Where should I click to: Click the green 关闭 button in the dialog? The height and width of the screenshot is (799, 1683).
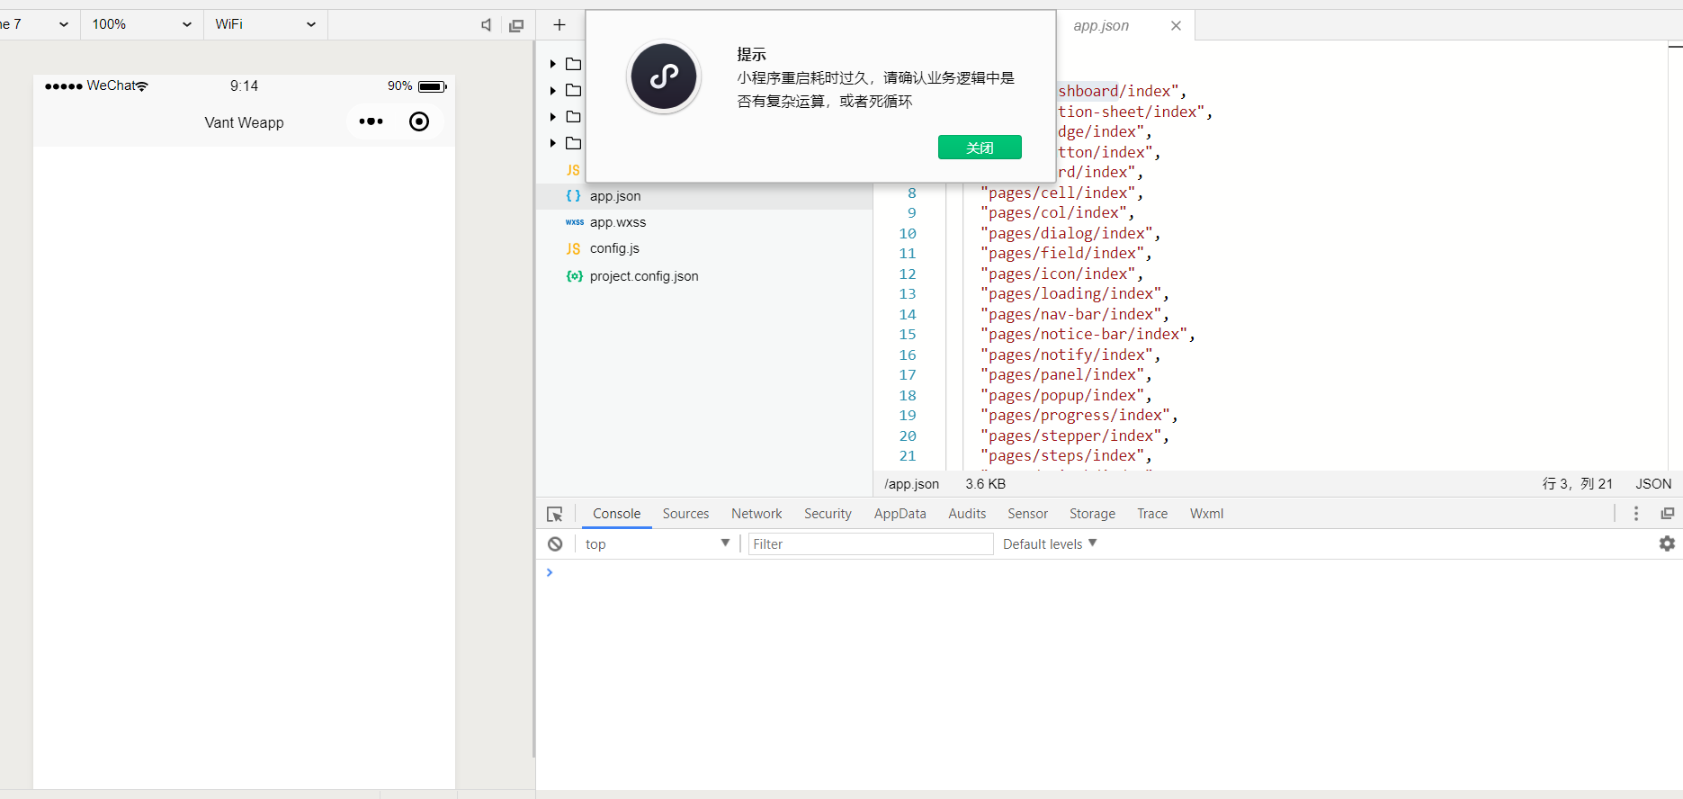coord(980,148)
